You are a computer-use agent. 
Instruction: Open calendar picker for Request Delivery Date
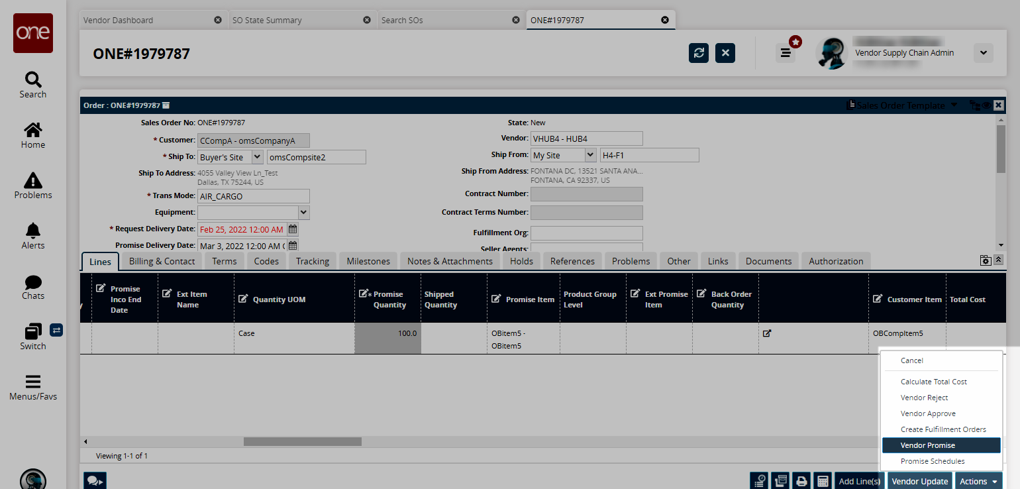(293, 229)
